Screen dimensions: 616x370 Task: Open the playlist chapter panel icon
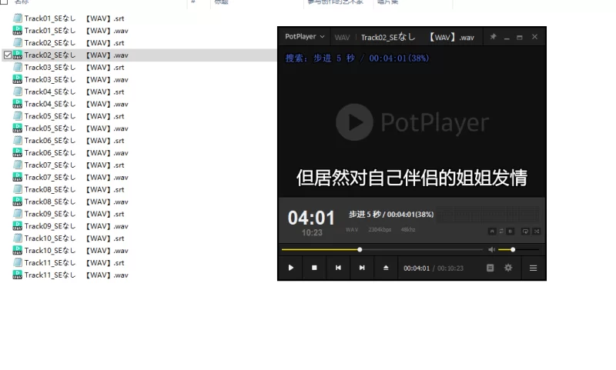490,268
